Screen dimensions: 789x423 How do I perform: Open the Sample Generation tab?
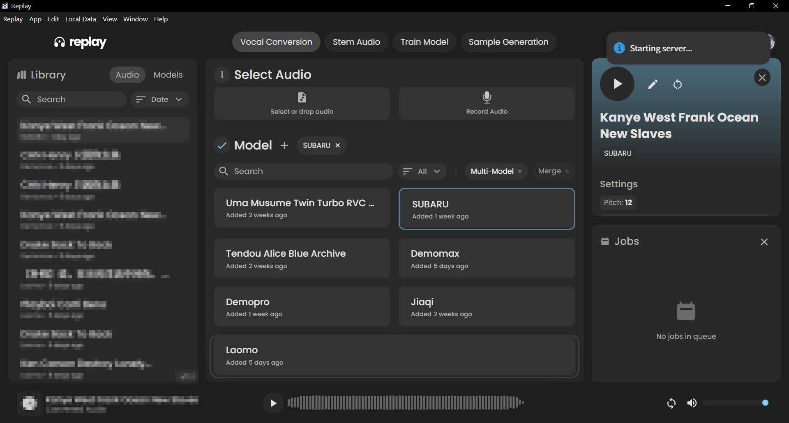click(508, 42)
